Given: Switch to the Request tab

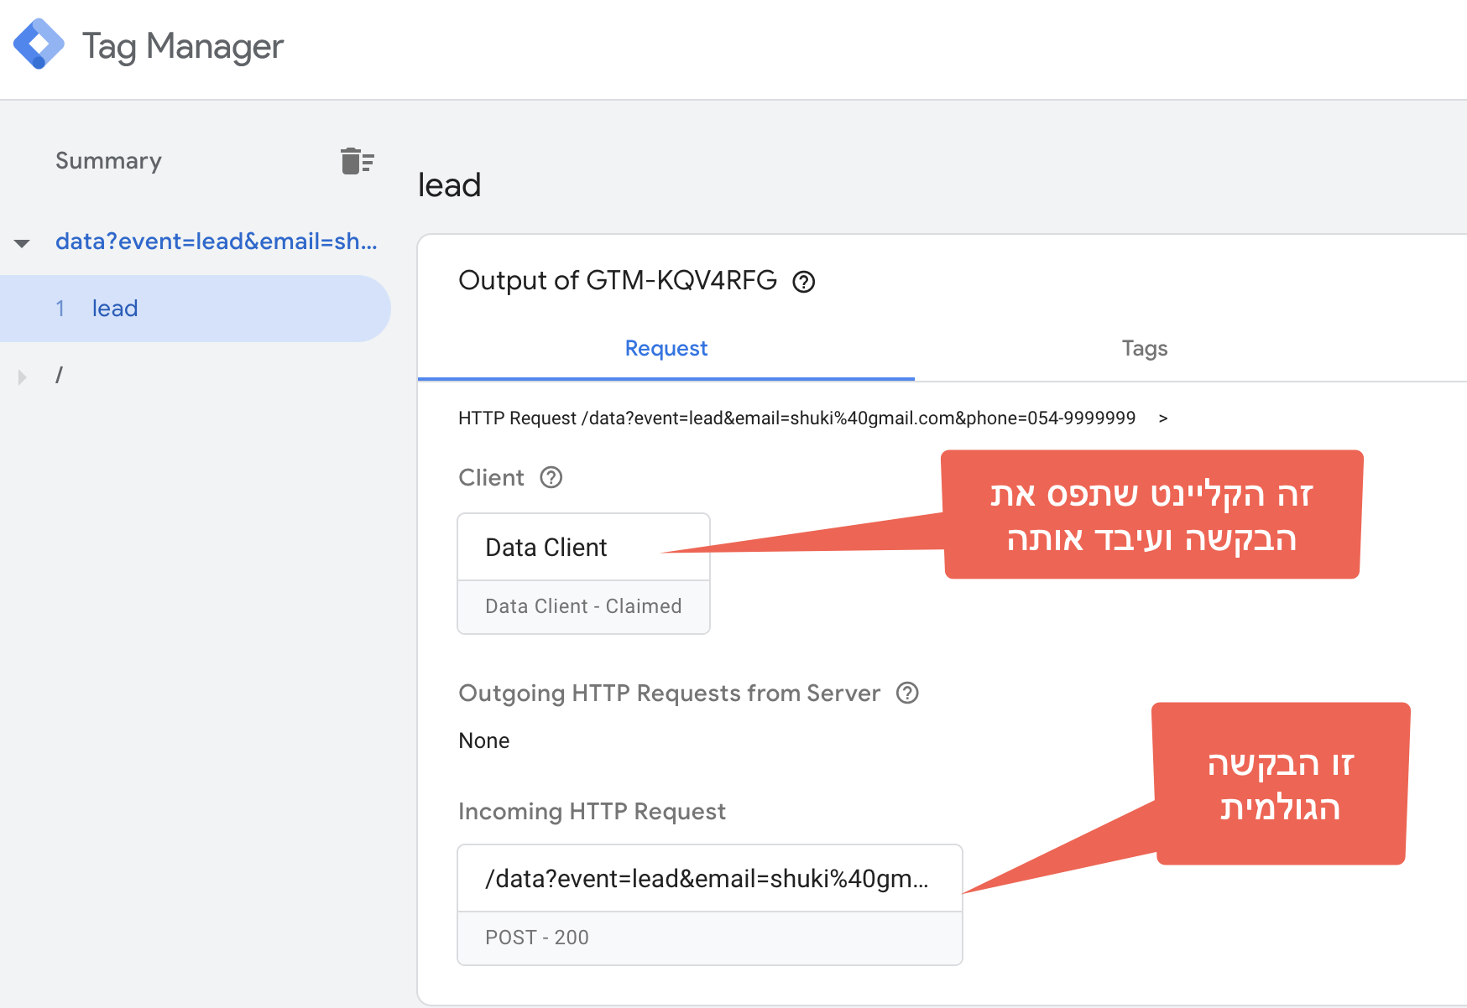Looking at the screenshot, I should (x=666, y=348).
